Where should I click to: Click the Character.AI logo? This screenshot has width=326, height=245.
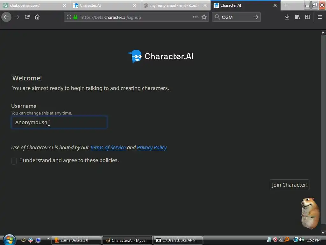(x=160, y=56)
